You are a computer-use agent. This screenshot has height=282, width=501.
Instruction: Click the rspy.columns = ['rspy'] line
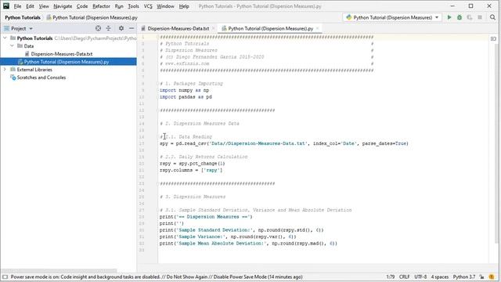tap(191, 170)
